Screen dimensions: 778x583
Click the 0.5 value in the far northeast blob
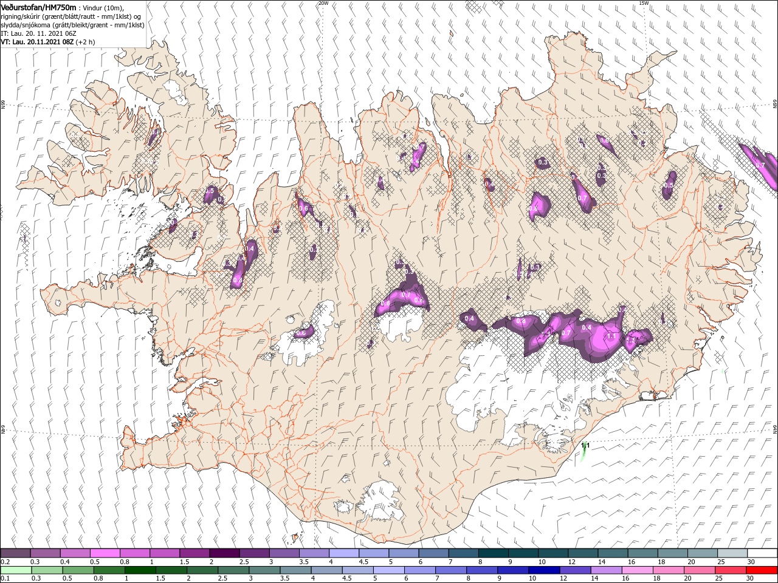(x=669, y=185)
